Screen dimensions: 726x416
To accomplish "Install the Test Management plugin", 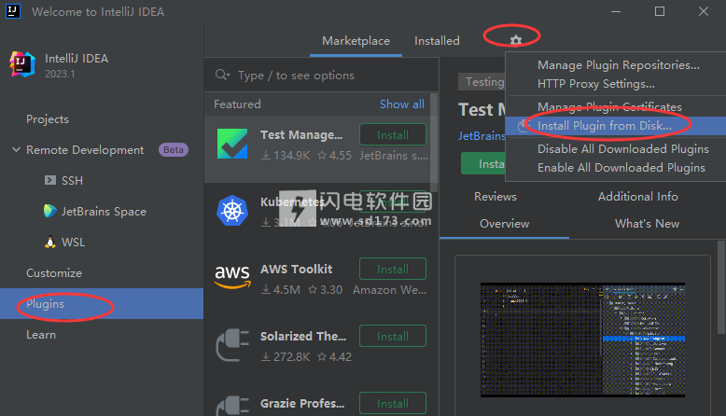I will 393,134.
